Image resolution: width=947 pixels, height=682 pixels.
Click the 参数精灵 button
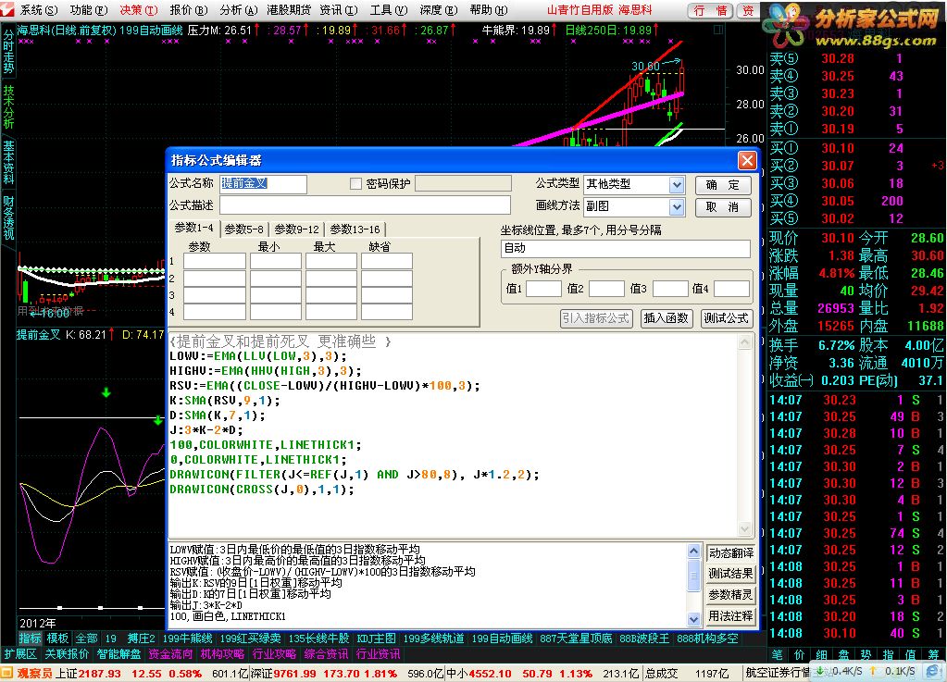[730, 595]
